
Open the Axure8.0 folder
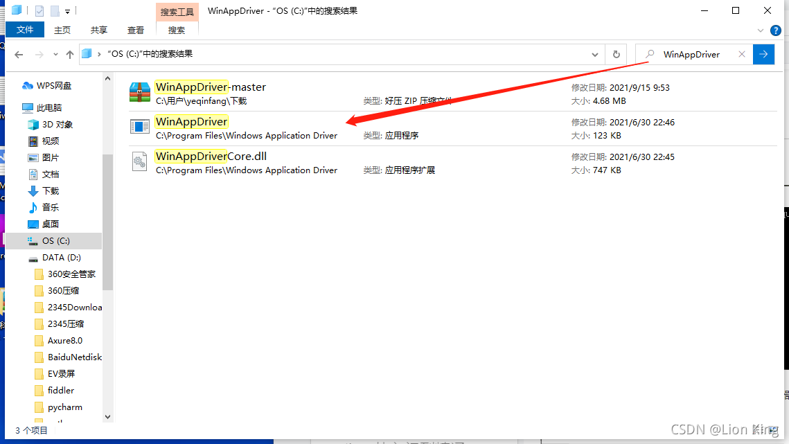pos(65,340)
